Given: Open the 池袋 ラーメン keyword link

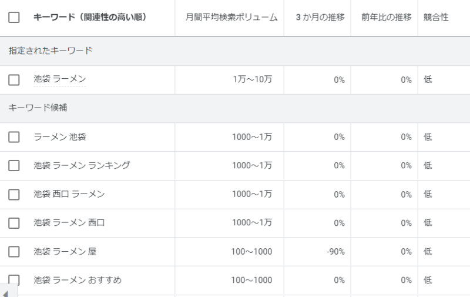Looking at the screenshot, I should click(59, 79).
